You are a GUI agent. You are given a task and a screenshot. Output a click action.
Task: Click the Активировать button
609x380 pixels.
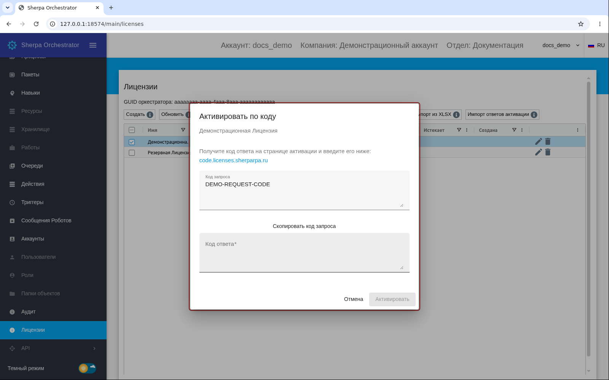tap(392, 299)
